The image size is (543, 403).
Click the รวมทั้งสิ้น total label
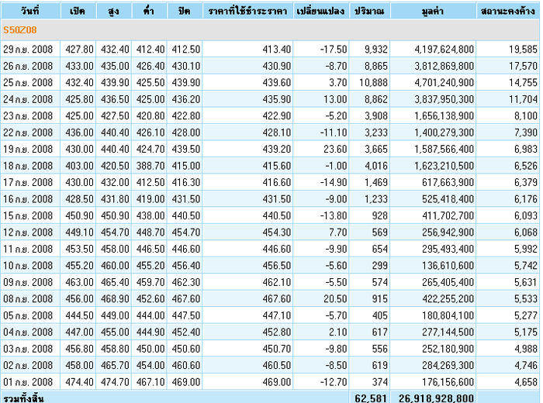pos(23,398)
